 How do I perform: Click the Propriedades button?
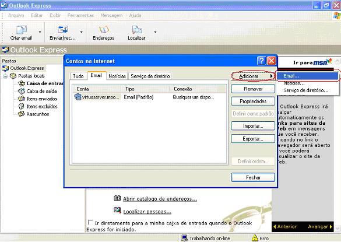tap(253, 101)
